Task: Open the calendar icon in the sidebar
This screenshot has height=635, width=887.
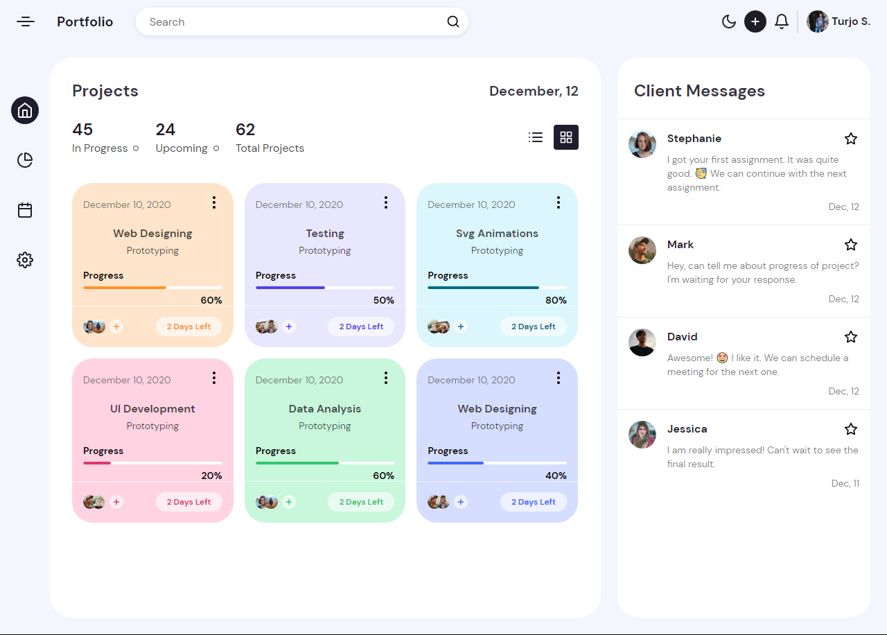Action: (x=25, y=210)
